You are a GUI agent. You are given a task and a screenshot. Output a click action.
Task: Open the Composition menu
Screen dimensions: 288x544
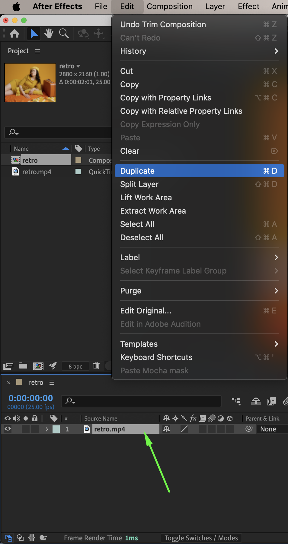(x=170, y=6)
